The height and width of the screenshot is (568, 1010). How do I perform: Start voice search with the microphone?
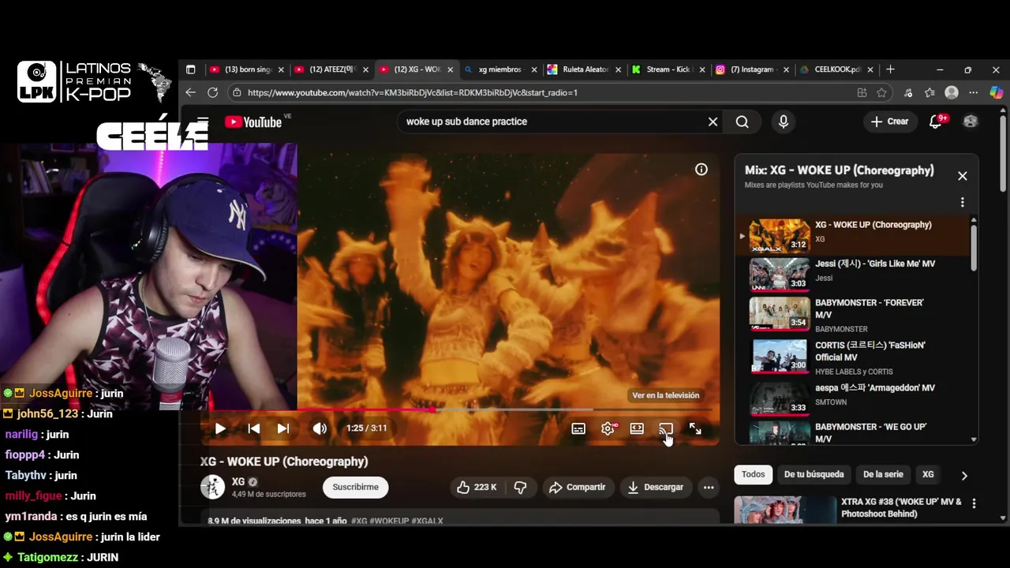click(784, 121)
